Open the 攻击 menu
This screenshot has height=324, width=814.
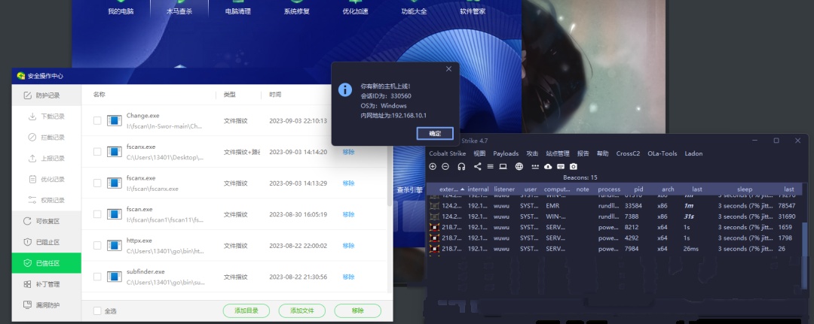pos(532,153)
